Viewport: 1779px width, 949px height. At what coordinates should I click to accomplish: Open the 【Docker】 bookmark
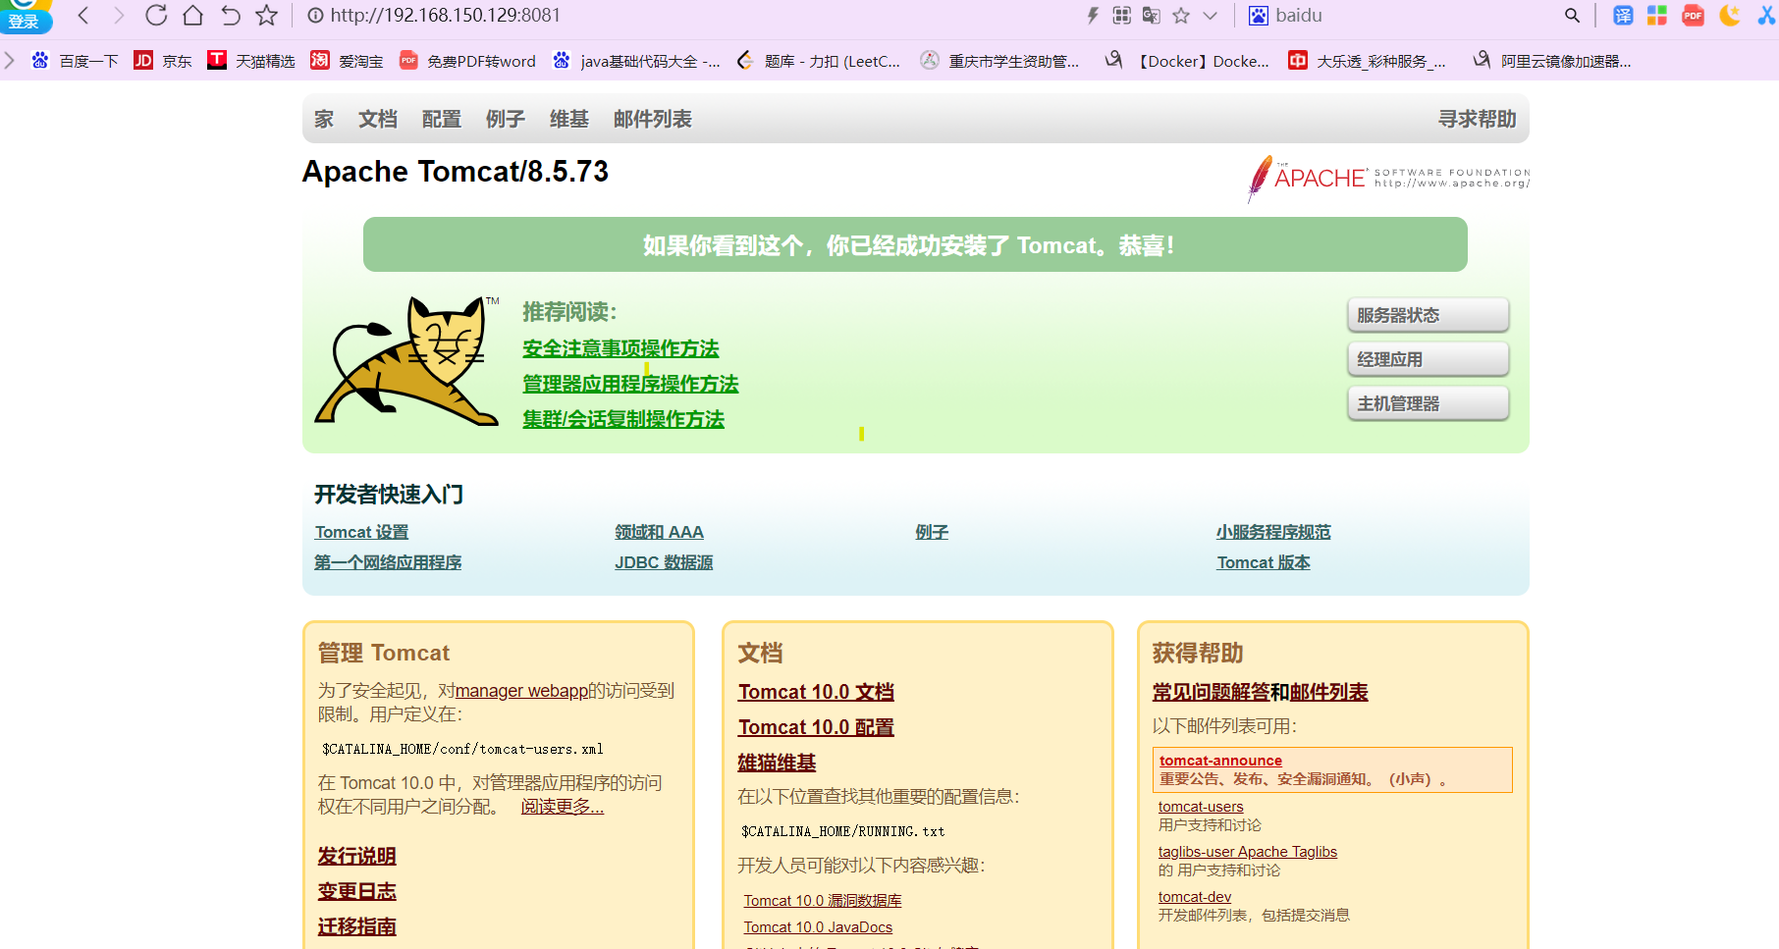[1187, 61]
